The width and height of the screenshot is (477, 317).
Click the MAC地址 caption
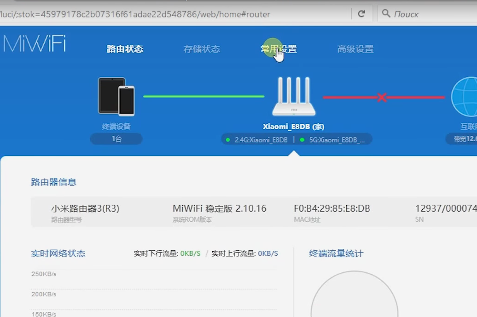[x=307, y=219]
